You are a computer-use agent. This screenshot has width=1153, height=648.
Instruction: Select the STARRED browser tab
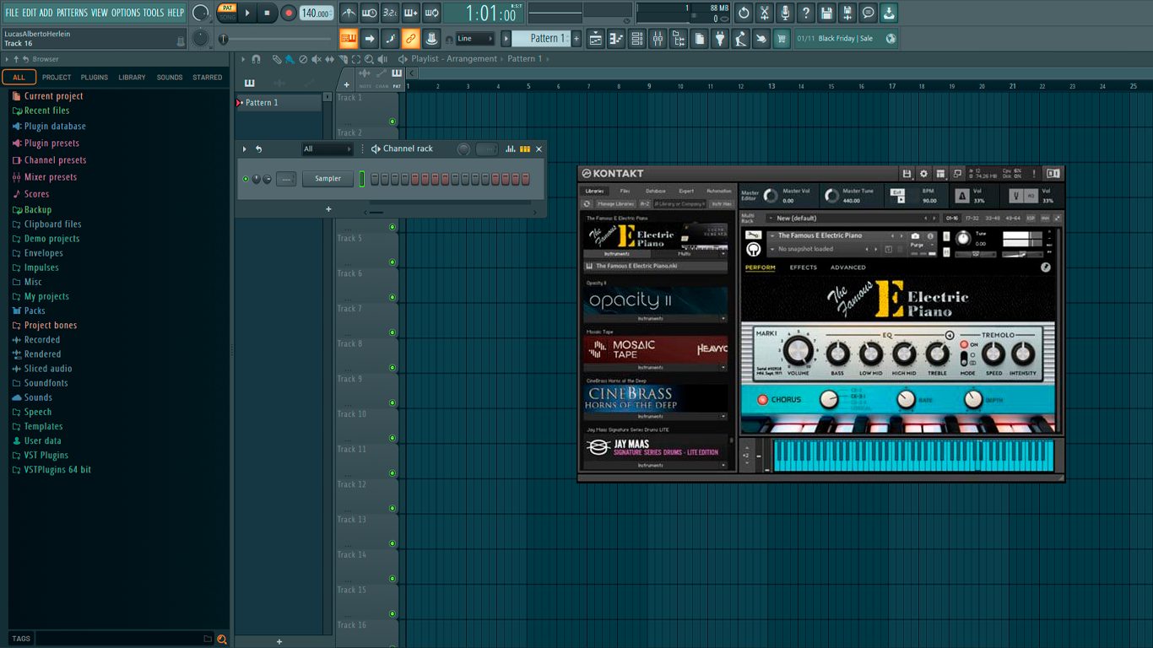208,78
